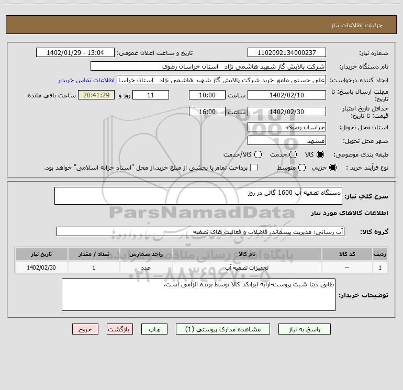Image resolution: width=403 pixels, height=390 pixels.
Task: Click the ساعت باقی مانده label
Action: pyautogui.click(x=52, y=95)
